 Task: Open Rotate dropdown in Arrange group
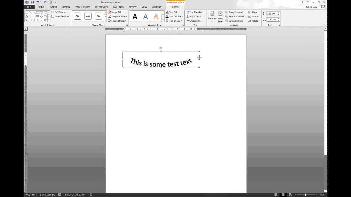pos(254,21)
